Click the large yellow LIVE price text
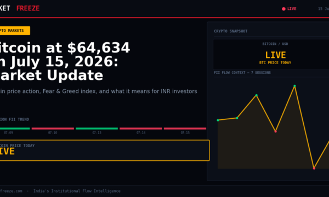The height and width of the screenshot is (197, 329). coord(275,55)
